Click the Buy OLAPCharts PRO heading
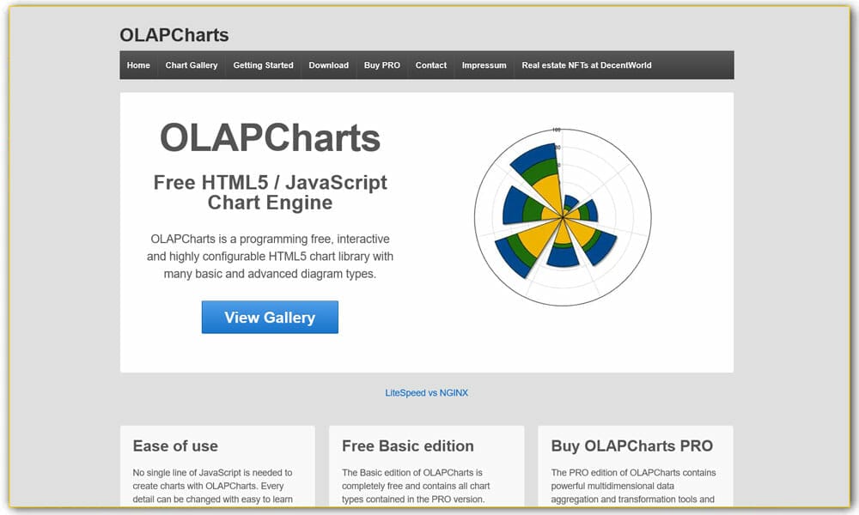 [x=632, y=446]
